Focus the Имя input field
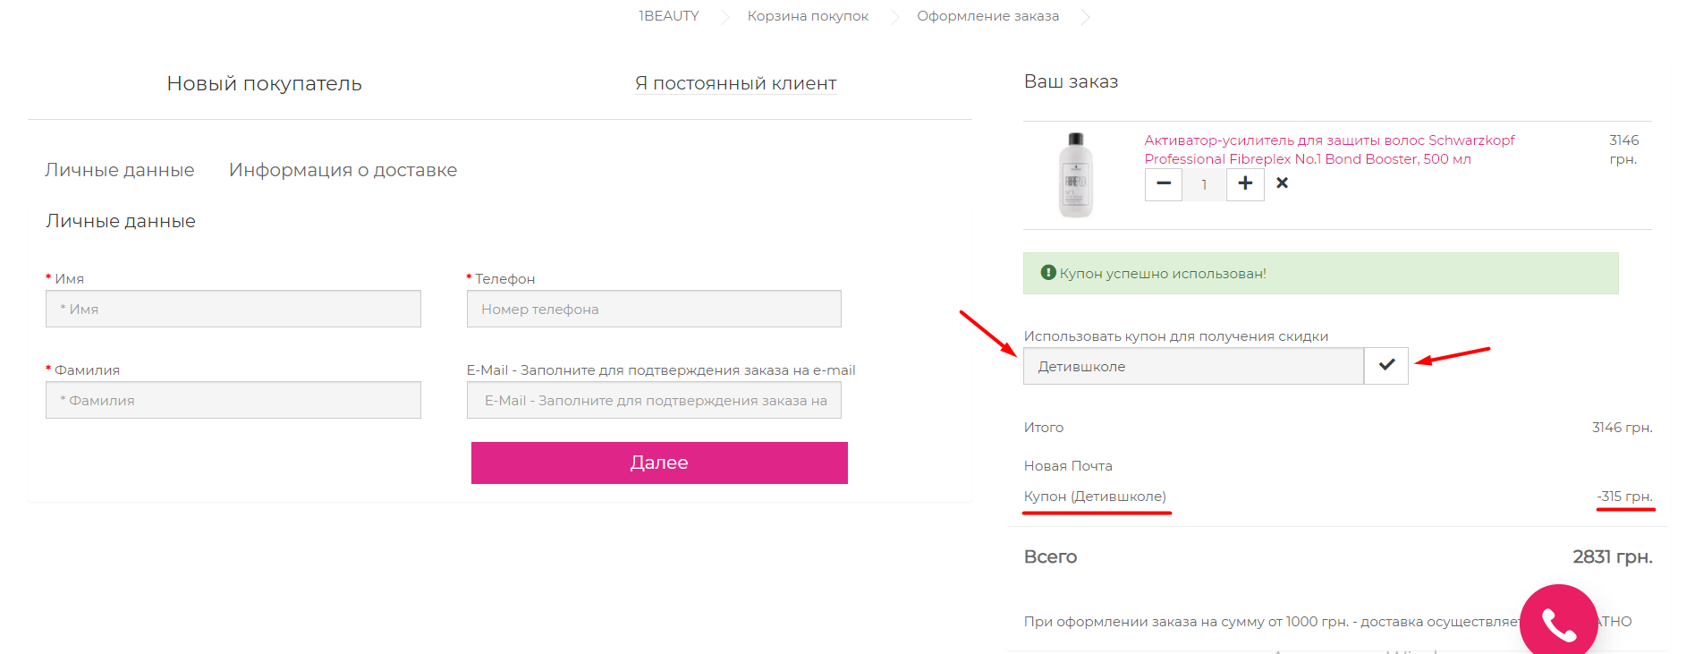Image resolution: width=1686 pixels, height=654 pixels. coord(233,309)
